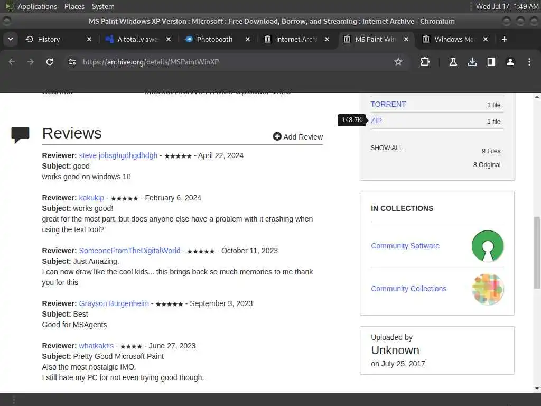Click the stars on kakukip's review
This screenshot has height=406, width=541.
coord(124,198)
